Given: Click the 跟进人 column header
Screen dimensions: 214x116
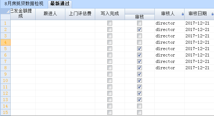Looking at the screenshot, I should [50, 14].
